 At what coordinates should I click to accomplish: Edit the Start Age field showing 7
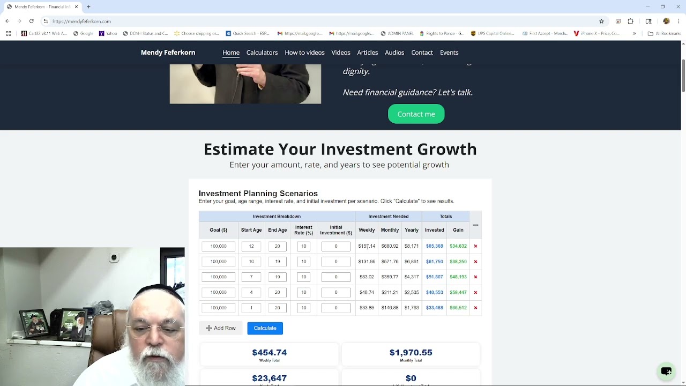(x=251, y=277)
